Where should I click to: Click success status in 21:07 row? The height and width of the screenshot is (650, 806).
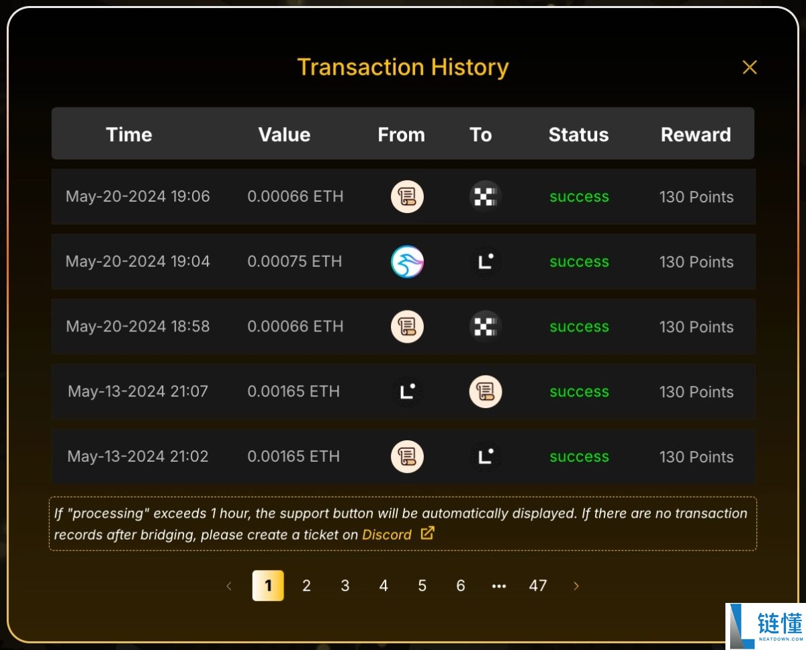click(x=579, y=392)
